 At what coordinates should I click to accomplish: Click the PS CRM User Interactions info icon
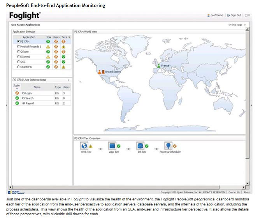[69, 80]
